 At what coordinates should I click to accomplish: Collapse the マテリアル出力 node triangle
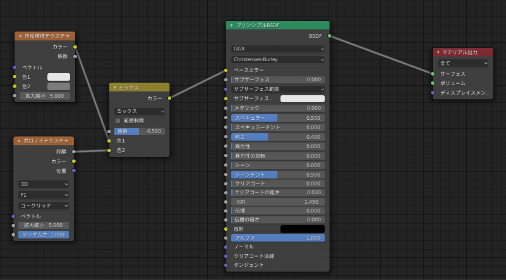(438, 52)
